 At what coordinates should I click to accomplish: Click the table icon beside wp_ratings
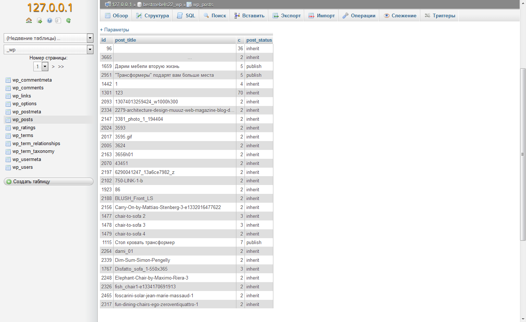(8, 128)
